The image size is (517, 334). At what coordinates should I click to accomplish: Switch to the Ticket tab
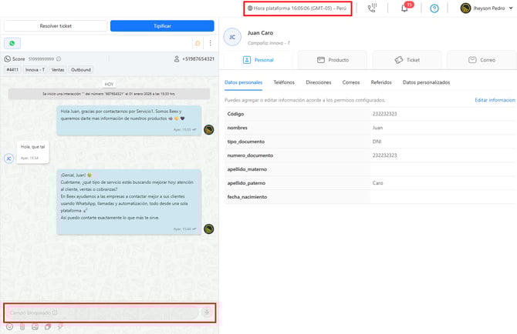(407, 59)
